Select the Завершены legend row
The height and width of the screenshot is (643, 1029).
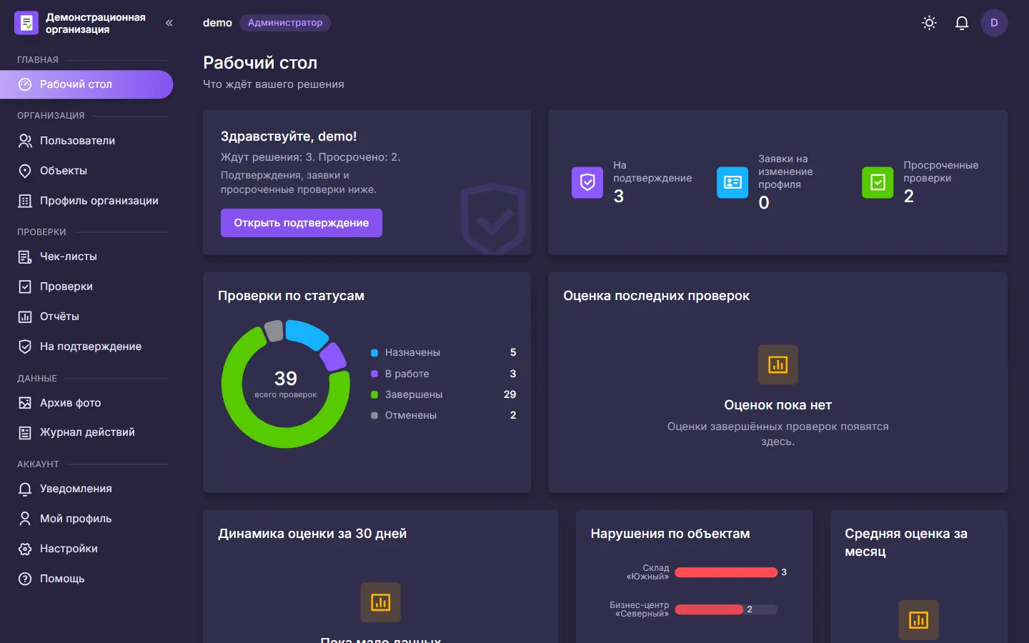[x=443, y=394]
